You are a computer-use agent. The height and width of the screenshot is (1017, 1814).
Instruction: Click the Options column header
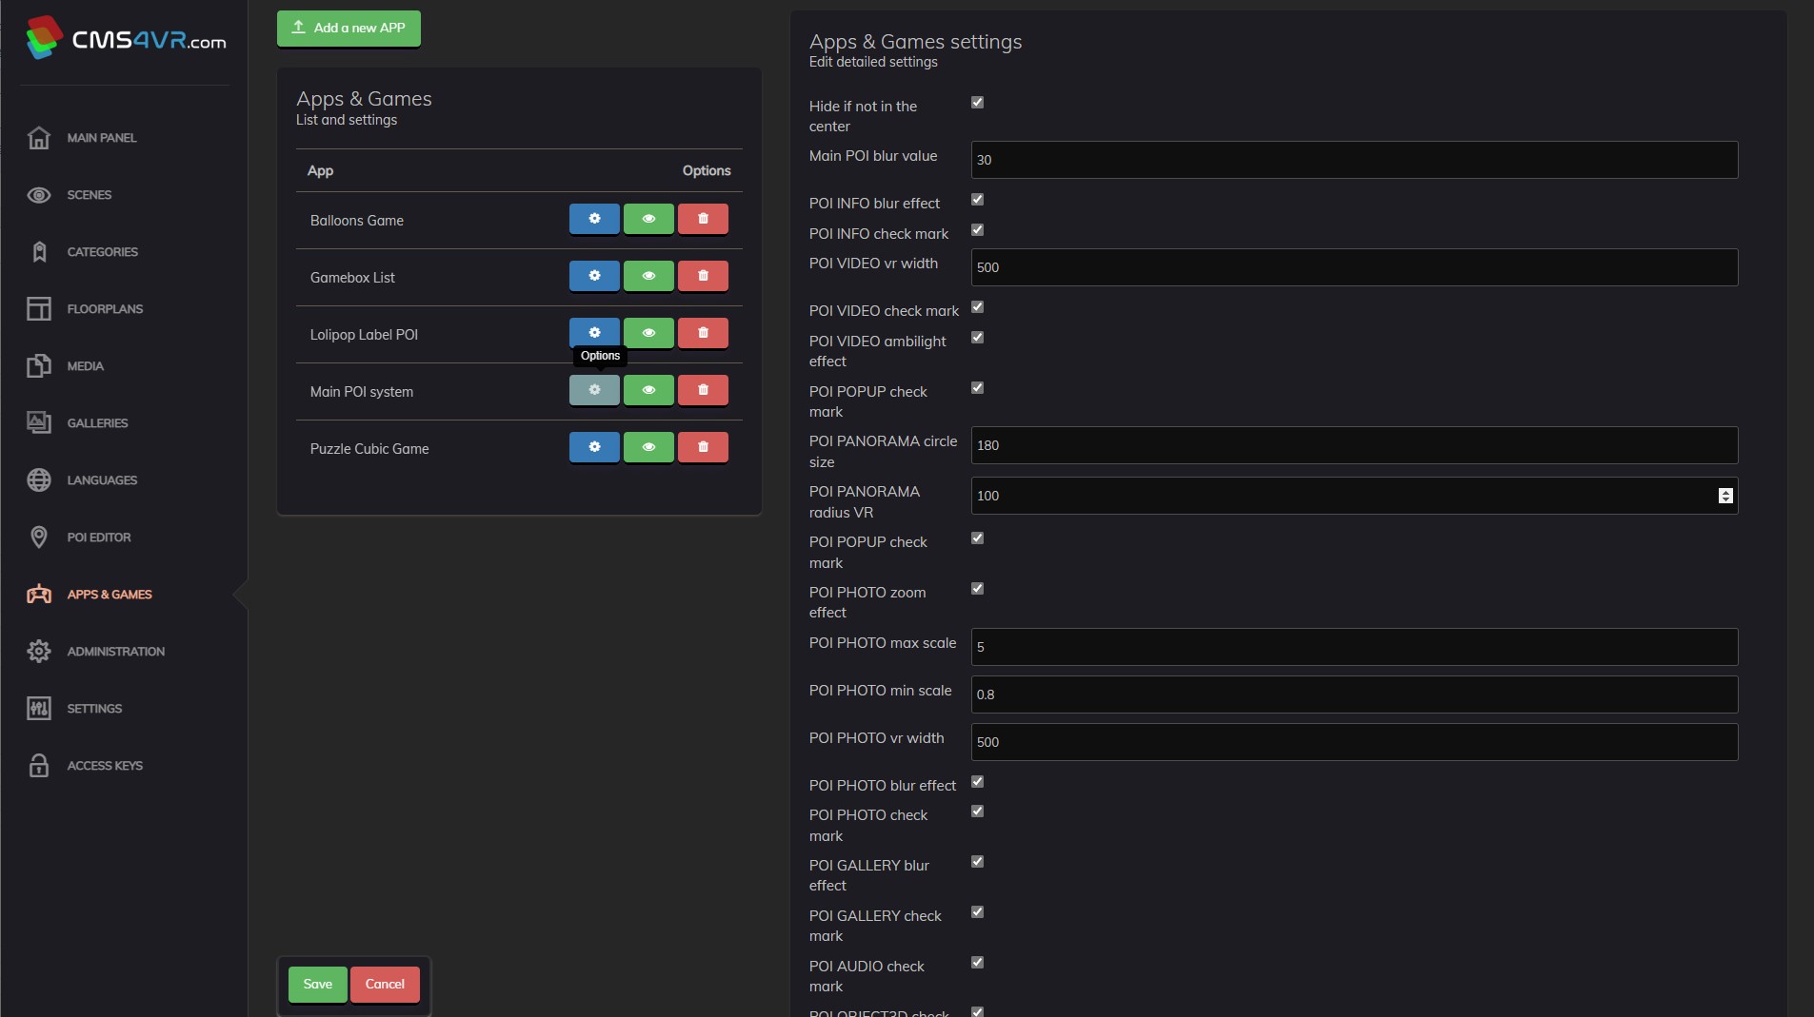click(x=707, y=170)
